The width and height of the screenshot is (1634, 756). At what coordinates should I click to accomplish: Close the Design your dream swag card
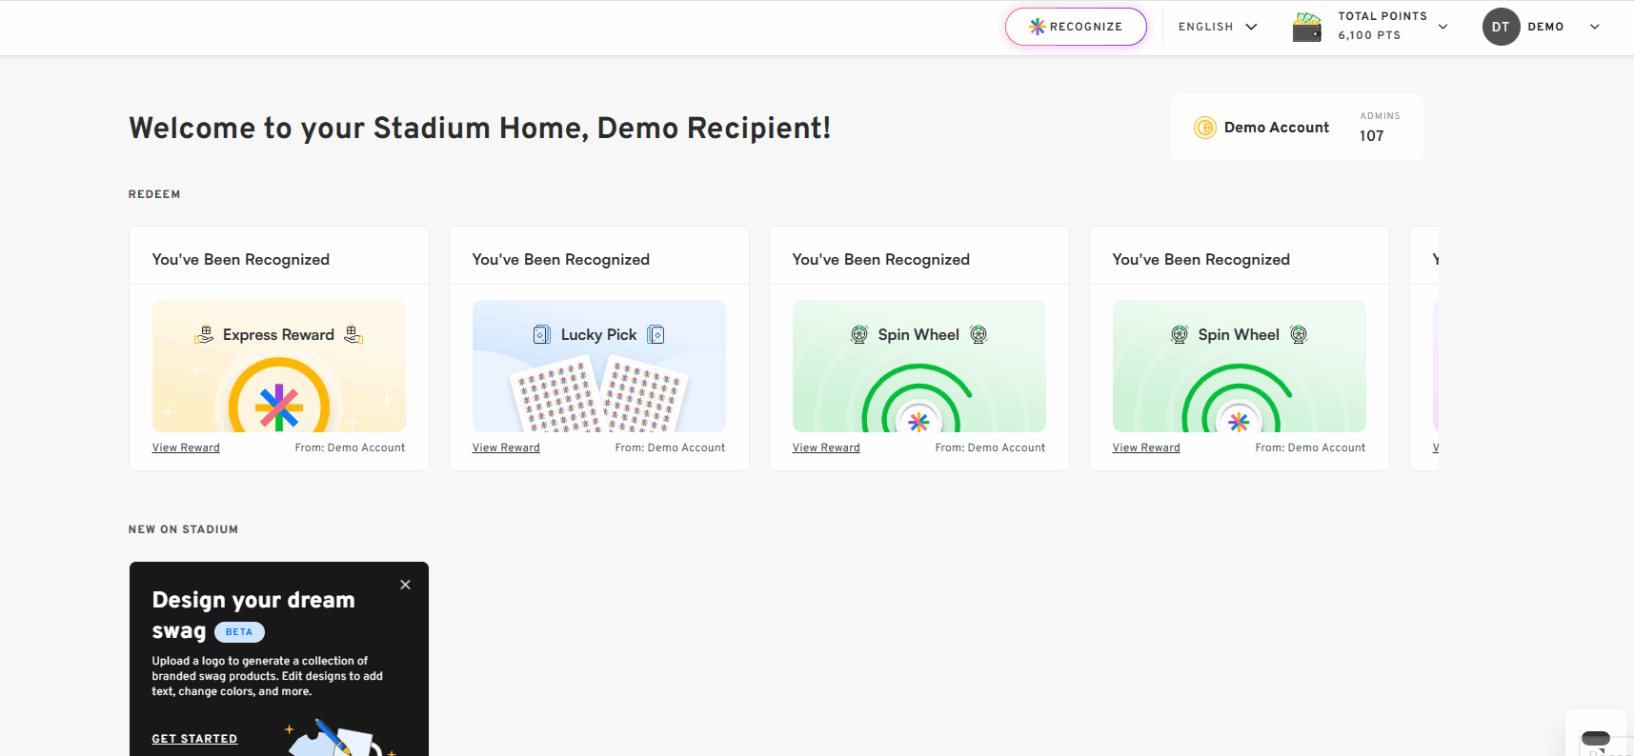tap(406, 585)
